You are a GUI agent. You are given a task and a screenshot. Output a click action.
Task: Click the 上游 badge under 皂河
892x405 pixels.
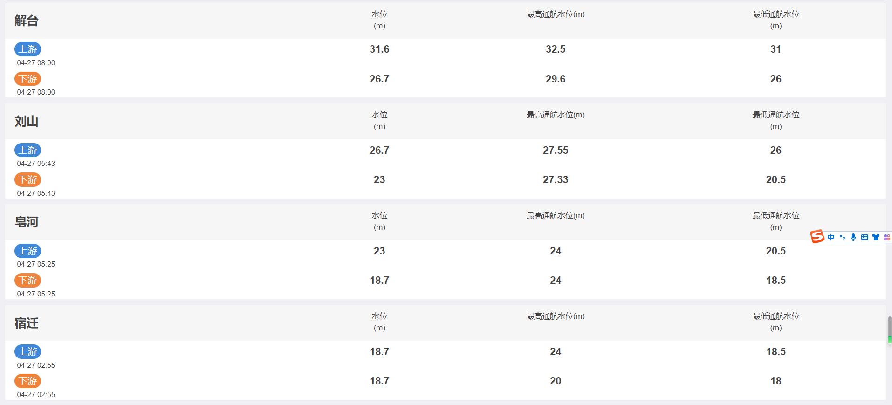point(28,251)
